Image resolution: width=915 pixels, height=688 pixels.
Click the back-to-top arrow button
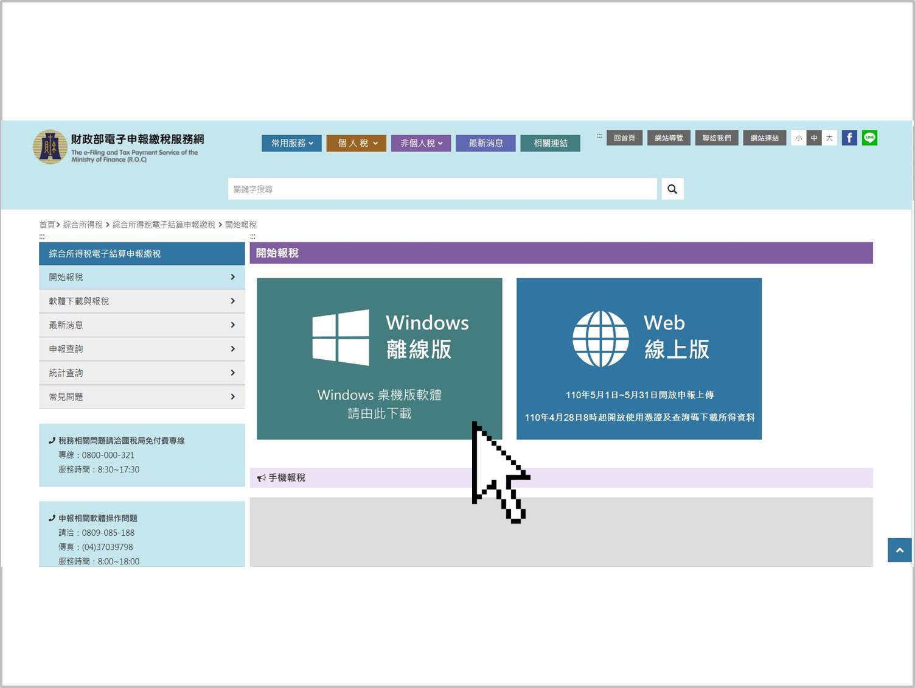pos(900,550)
